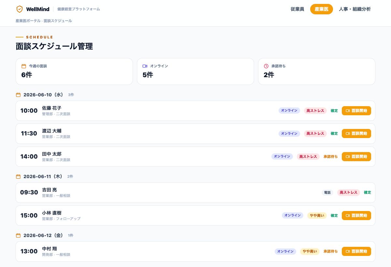This screenshot has height=267, width=391.
Task: Click the video camera icon in オンライン card
Action: pos(145,66)
